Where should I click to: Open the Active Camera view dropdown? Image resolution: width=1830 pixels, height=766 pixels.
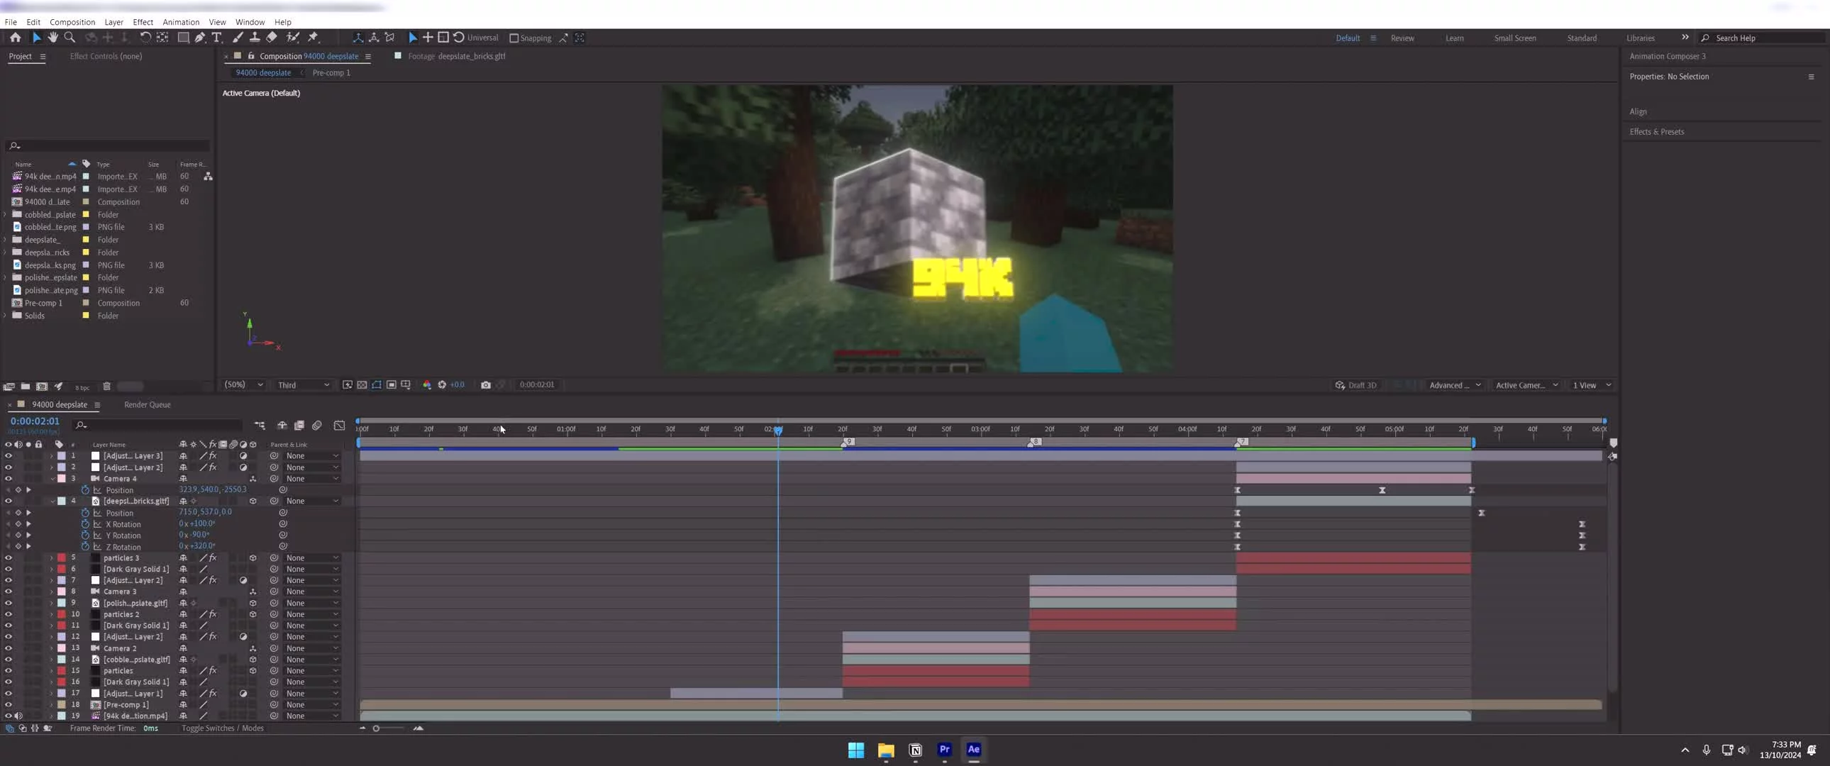point(1526,385)
